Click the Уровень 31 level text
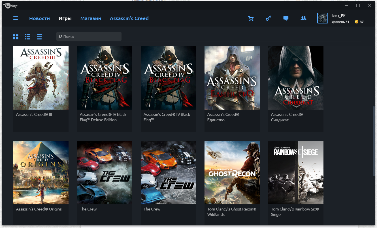This screenshot has height=228, width=377. 340,22
